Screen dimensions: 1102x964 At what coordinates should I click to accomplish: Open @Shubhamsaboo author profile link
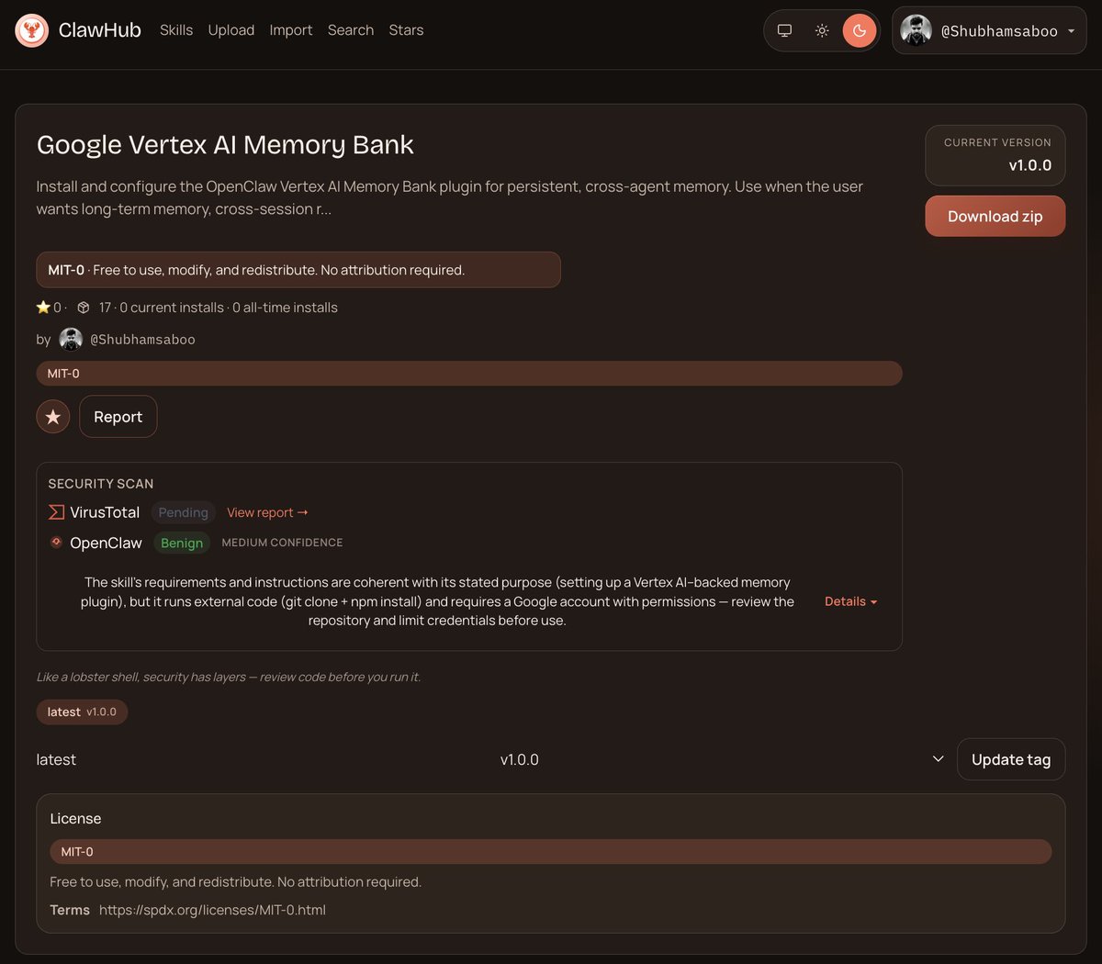pyautogui.click(x=142, y=340)
